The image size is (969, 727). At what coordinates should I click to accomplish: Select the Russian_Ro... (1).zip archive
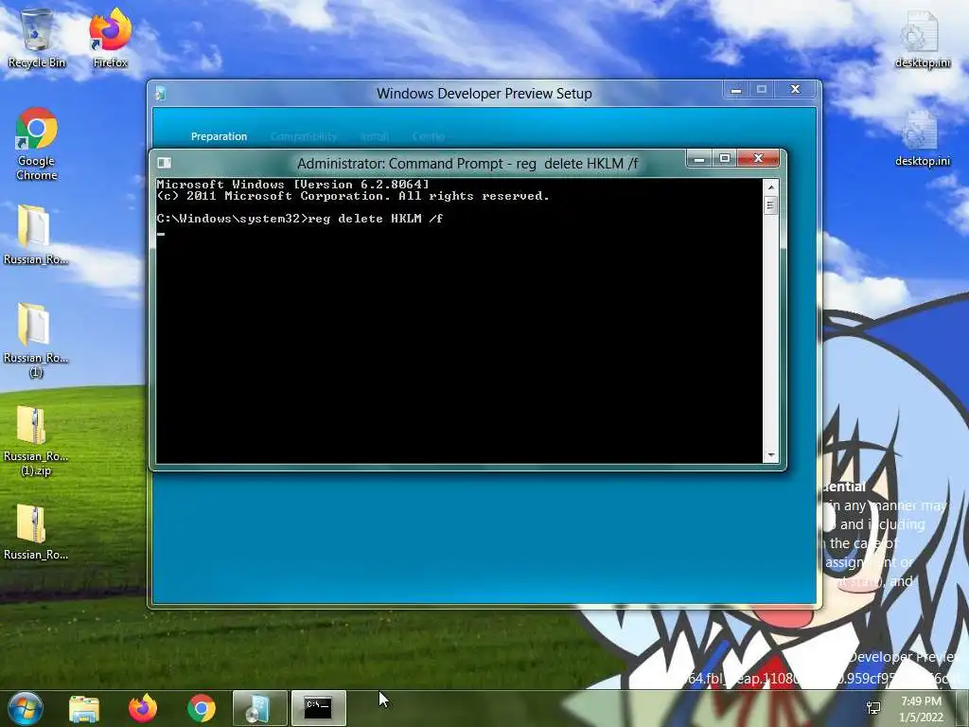click(x=36, y=440)
